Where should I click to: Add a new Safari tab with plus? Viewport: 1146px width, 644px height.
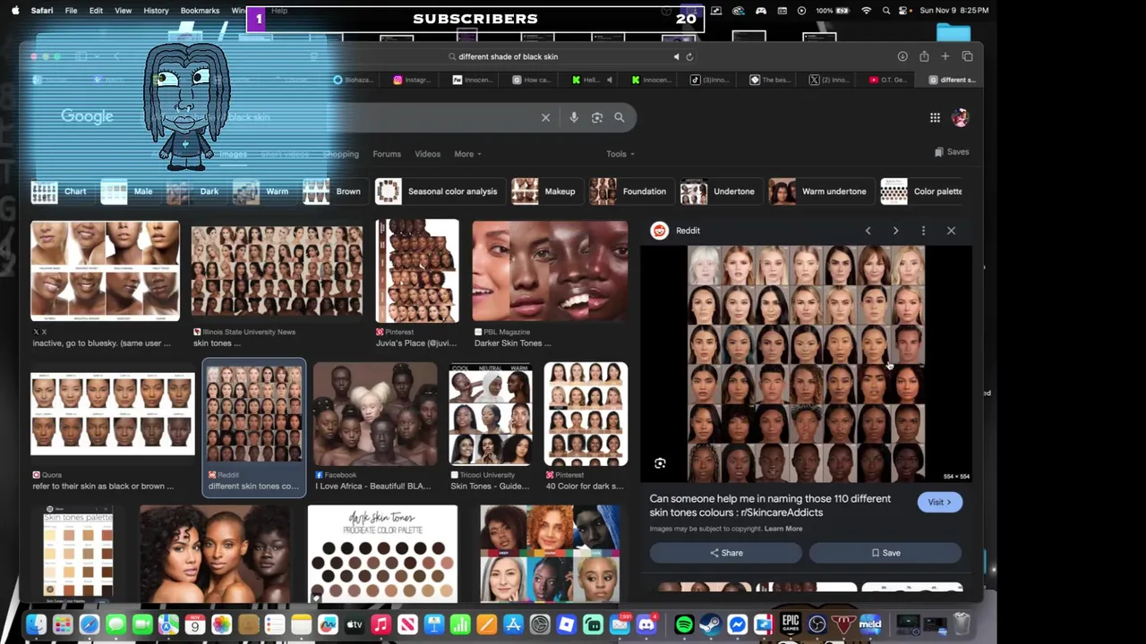point(945,56)
